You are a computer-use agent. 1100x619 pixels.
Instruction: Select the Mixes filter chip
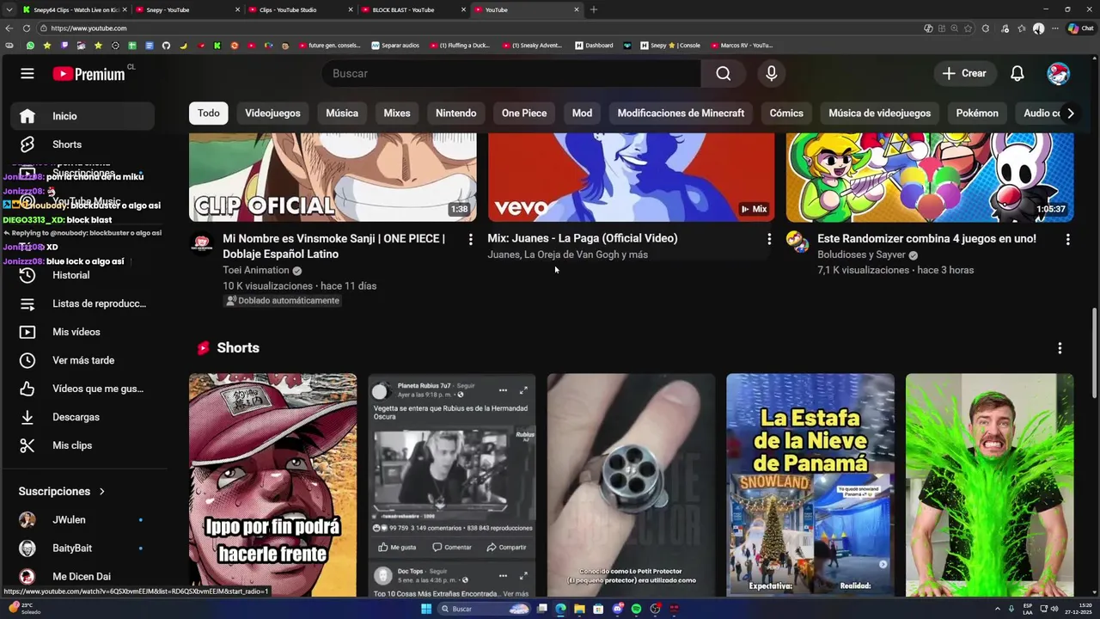click(x=397, y=113)
